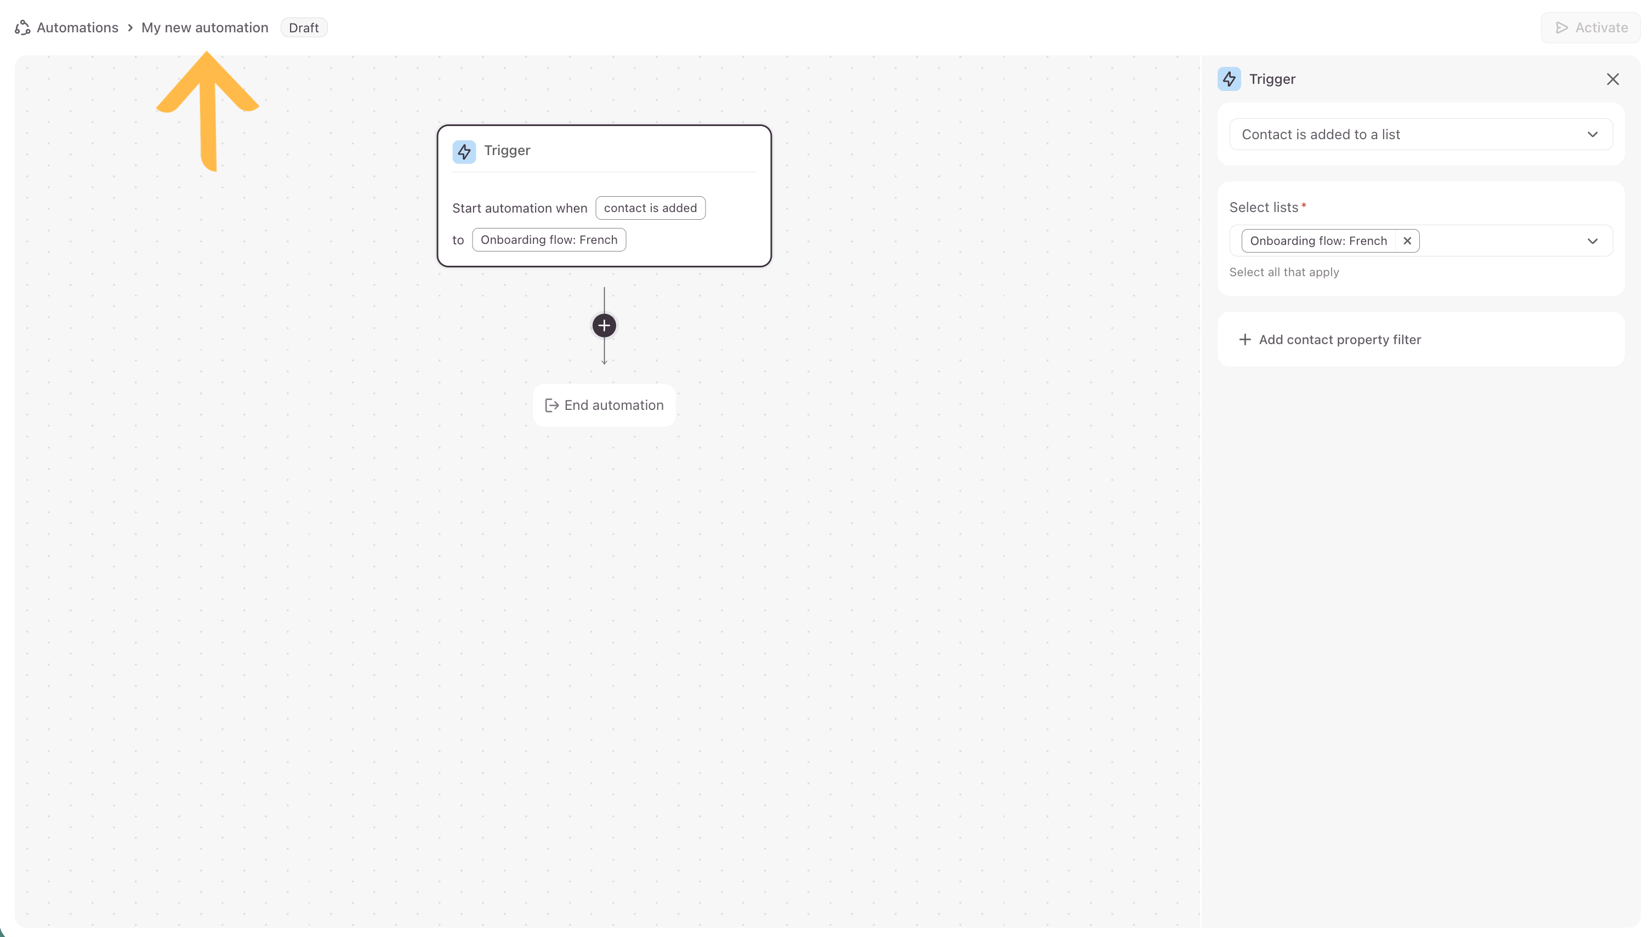Click the Activate button
This screenshot has height=937, width=1649.
click(x=1590, y=28)
